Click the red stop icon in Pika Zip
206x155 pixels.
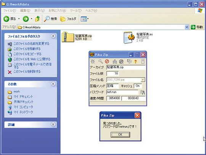[107, 61]
